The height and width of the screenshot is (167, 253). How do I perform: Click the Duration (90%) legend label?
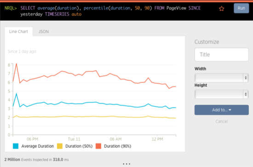pos(117,146)
